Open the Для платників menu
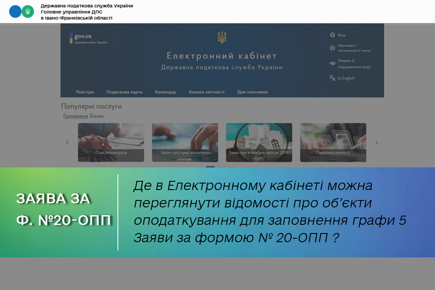 coord(252,92)
